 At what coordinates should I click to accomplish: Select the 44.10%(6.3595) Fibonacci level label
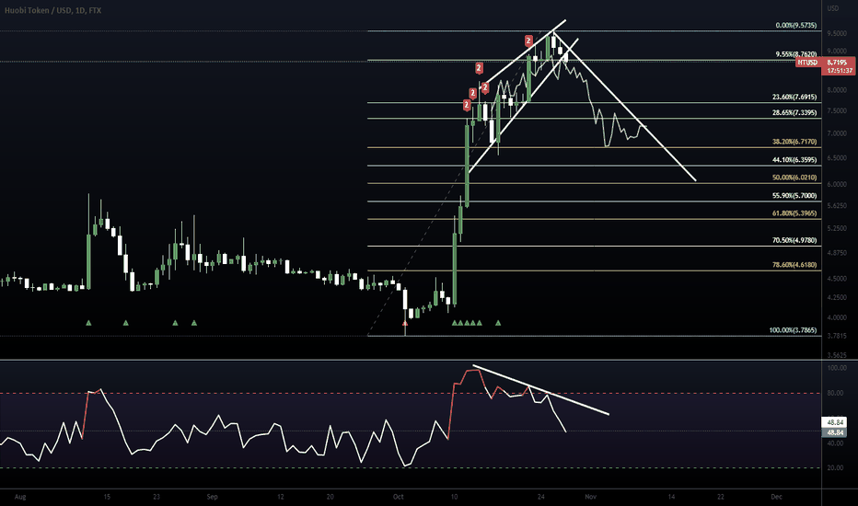click(794, 160)
